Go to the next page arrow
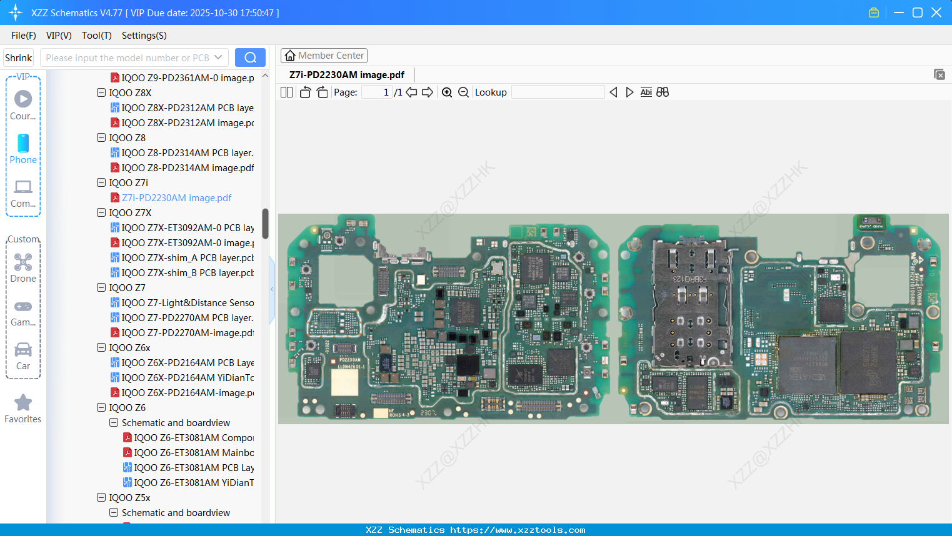This screenshot has height=536, width=952. pos(428,92)
